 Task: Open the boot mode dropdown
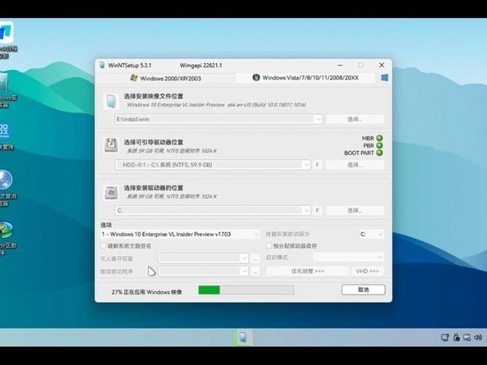(348, 257)
